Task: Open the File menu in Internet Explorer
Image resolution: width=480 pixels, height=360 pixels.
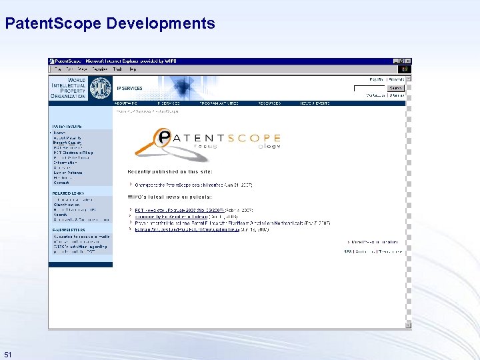Action: (x=57, y=69)
